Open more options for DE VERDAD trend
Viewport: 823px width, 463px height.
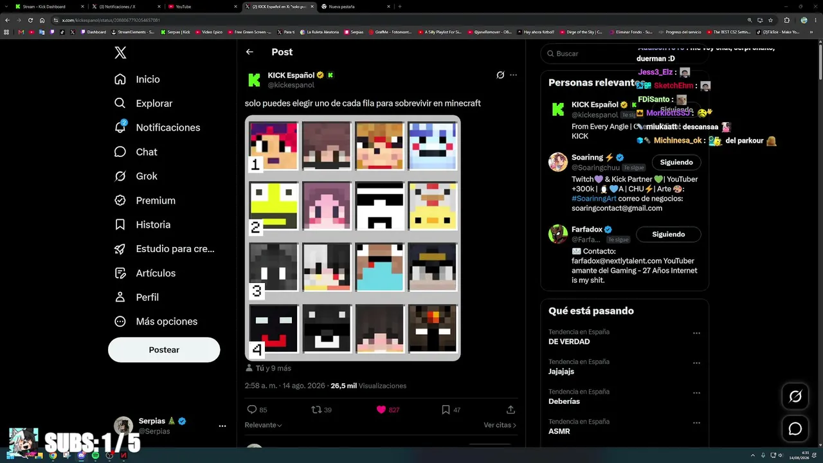[x=696, y=333]
